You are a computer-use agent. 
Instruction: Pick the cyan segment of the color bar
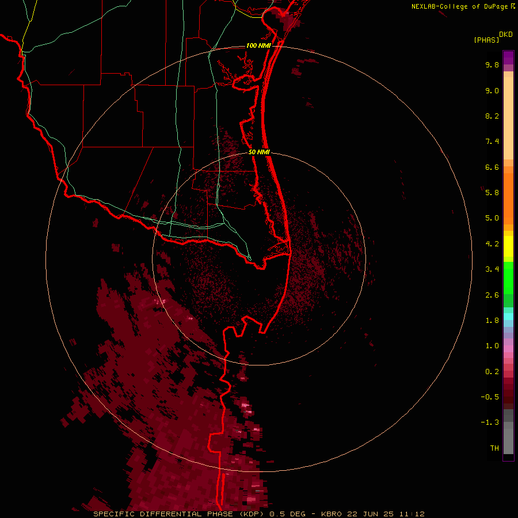[508, 317]
